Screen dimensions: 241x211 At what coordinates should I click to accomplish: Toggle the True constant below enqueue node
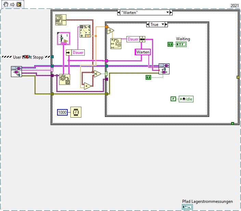click(148, 77)
